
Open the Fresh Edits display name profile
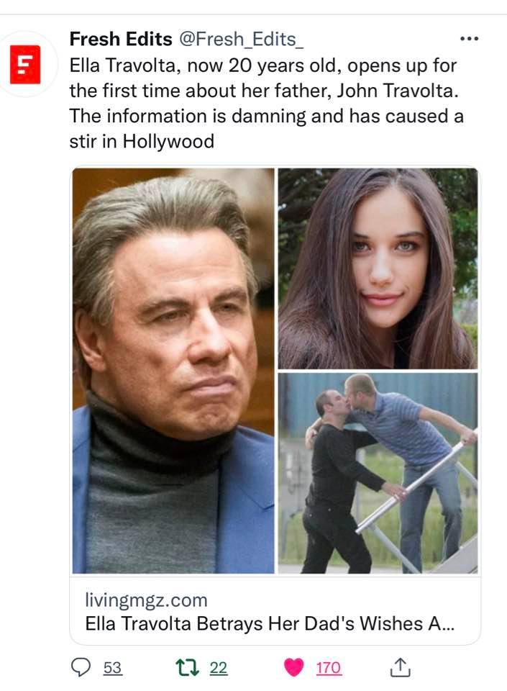(121, 39)
